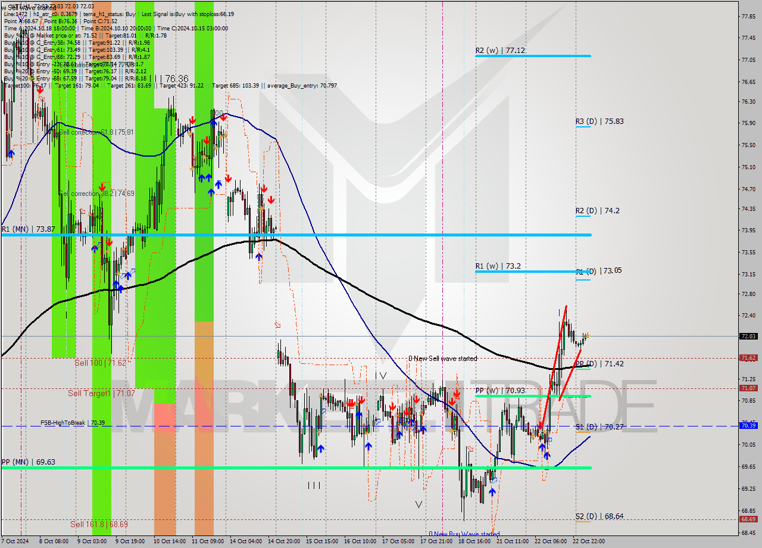Select the Sell correction 38.2 | 74.69 label
The width and height of the screenshot is (762, 548).
coord(96,194)
